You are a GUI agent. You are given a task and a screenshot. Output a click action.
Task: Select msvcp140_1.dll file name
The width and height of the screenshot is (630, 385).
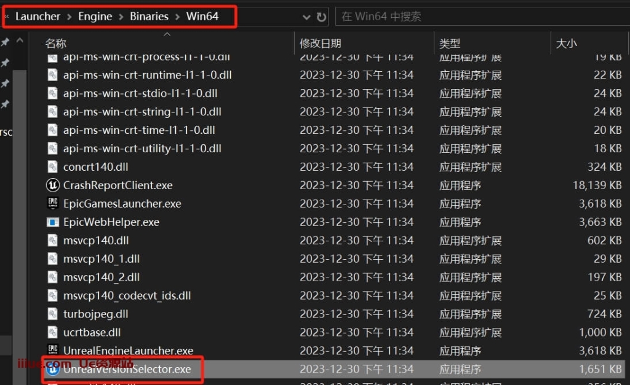tap(102, 259)
